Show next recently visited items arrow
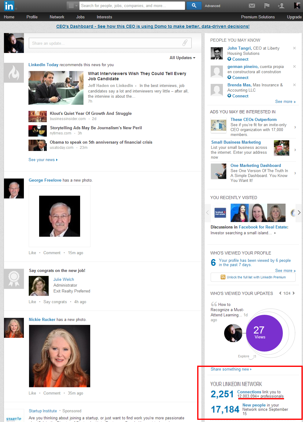Screen dimensions: 303x422 pos(299,213)
